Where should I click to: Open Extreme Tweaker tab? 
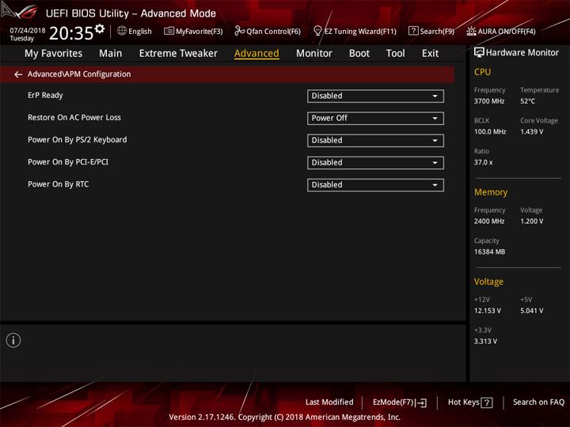tap(178, 54)
